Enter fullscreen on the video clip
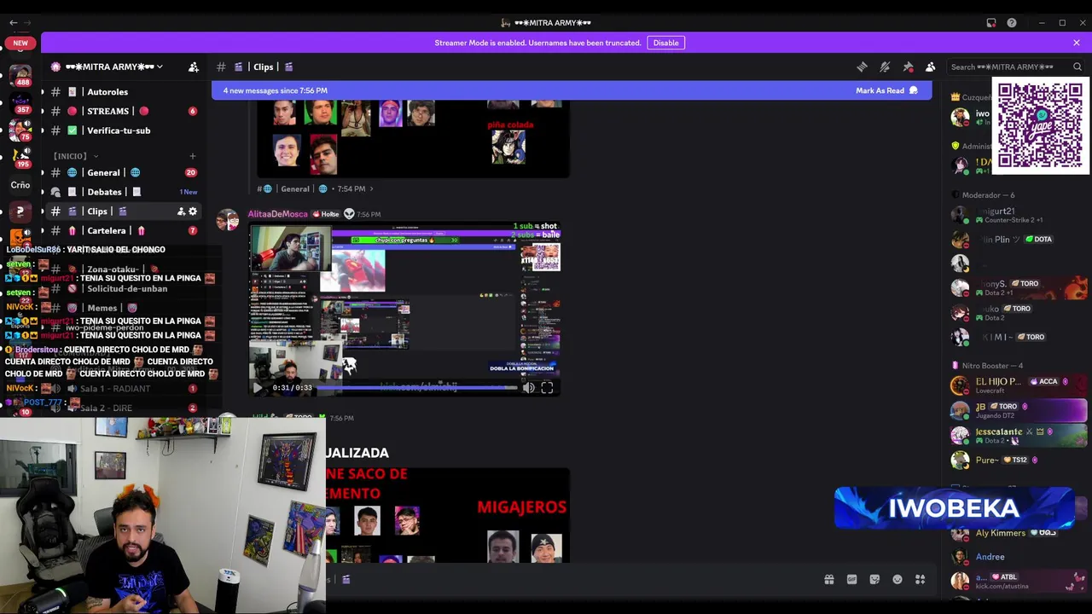 click(547, 388)
